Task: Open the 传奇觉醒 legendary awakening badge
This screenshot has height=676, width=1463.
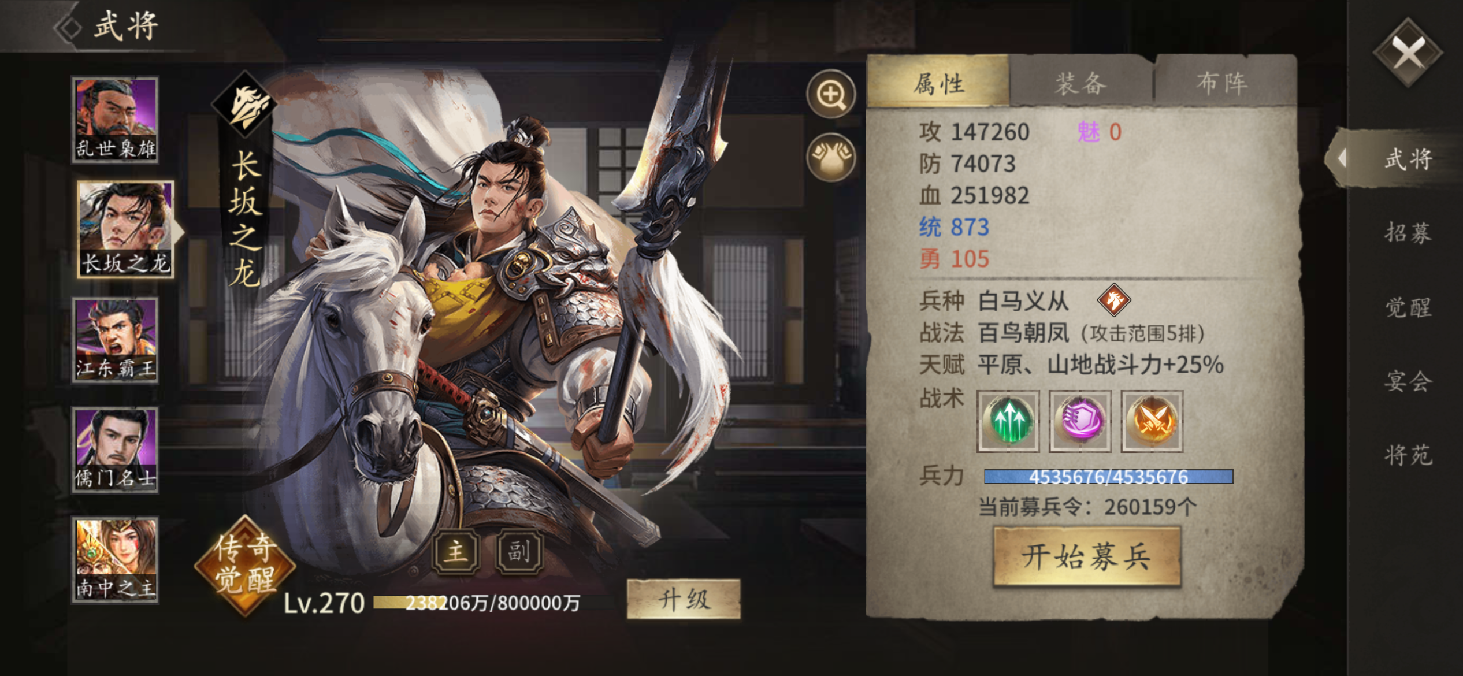Action: click(244, 565)
